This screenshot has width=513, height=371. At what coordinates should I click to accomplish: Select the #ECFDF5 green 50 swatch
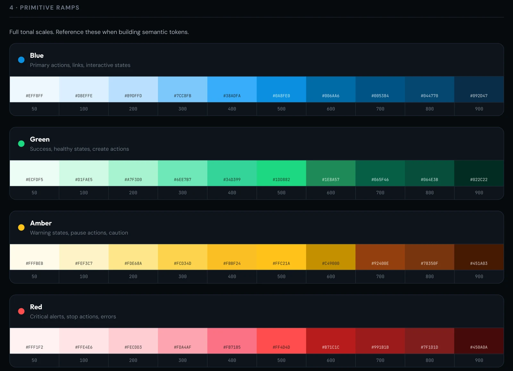pos(35,173)
